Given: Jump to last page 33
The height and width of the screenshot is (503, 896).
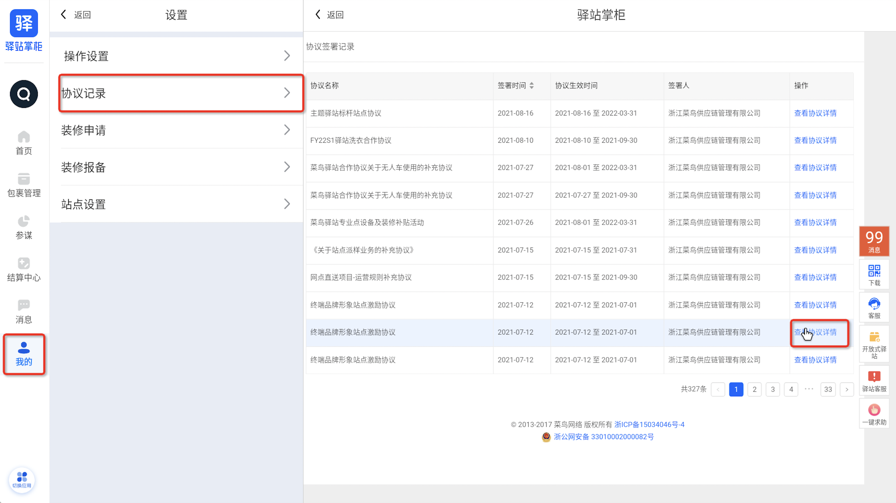Looking at the screenshot, I should pos(828,389).
